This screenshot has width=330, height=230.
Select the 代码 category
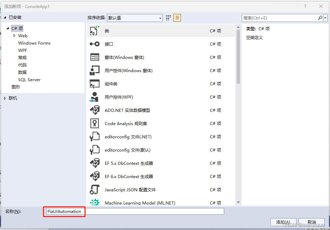22,65
